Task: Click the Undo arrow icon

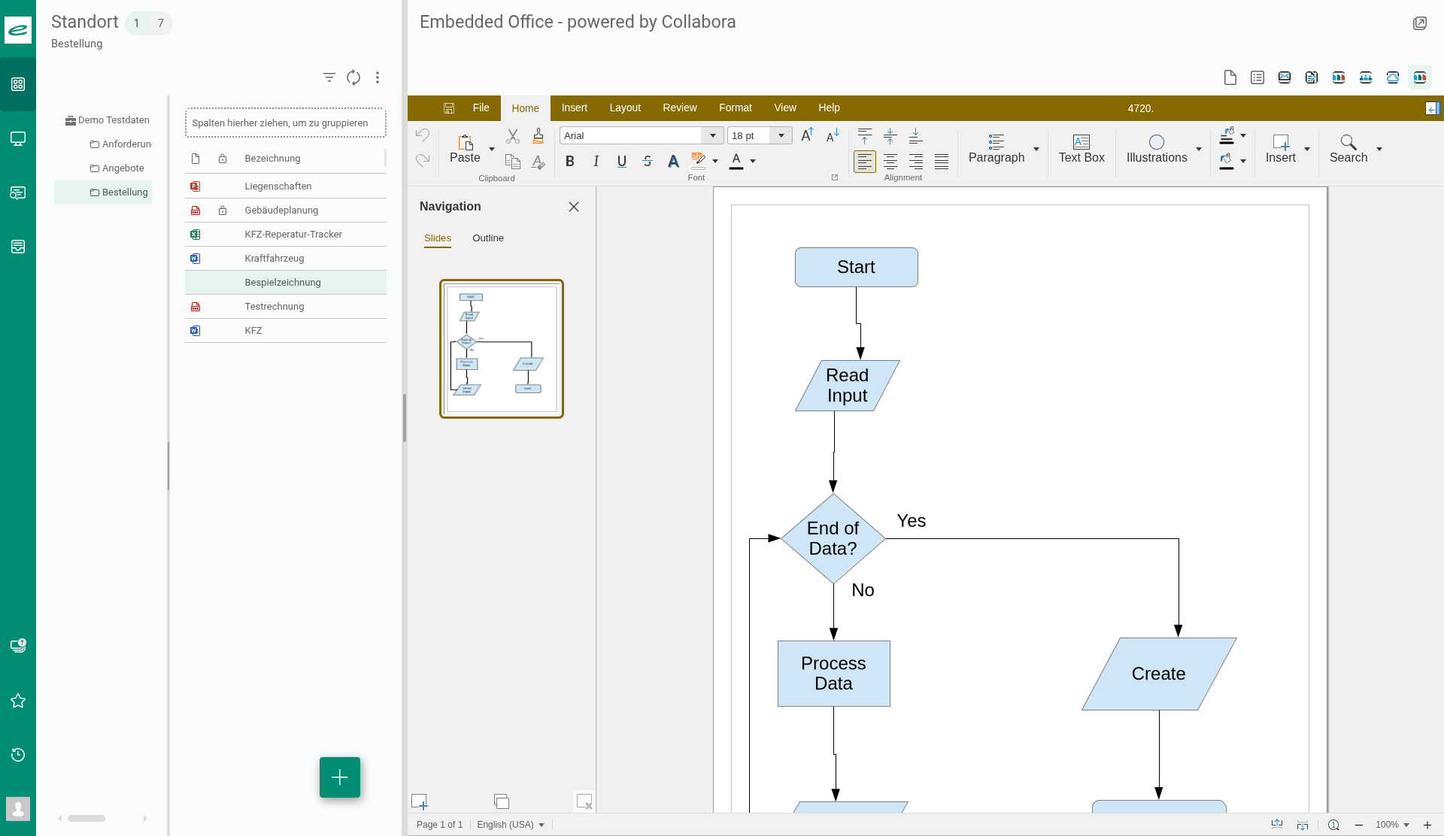Action: pyautogui.click(x=423, y=135)
